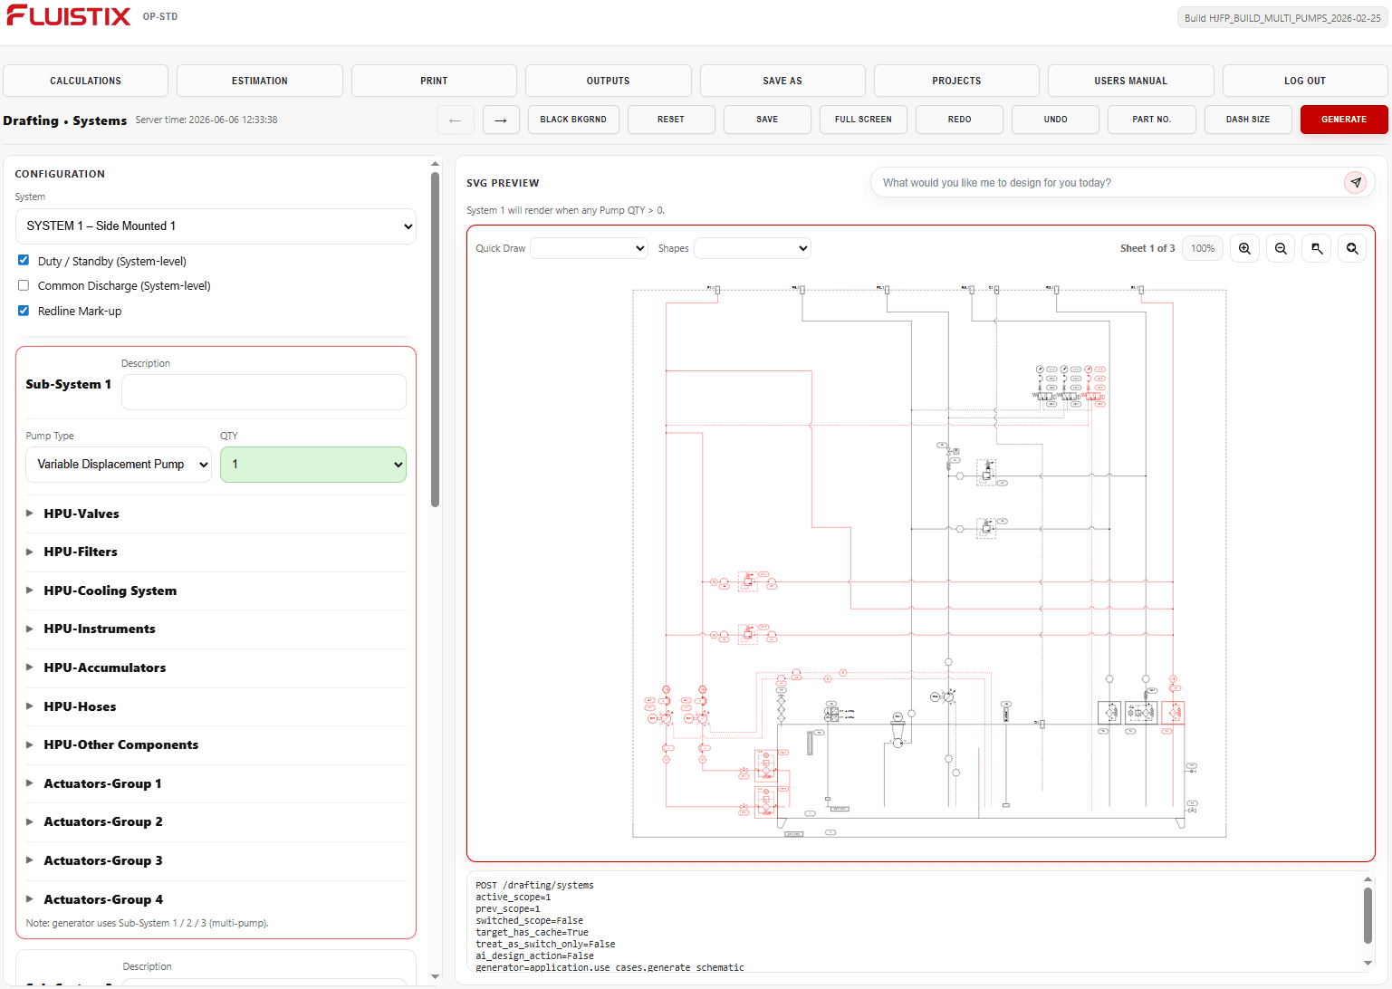Open the Shapes dropdown
1392x989 pixels.
point(753,248)
